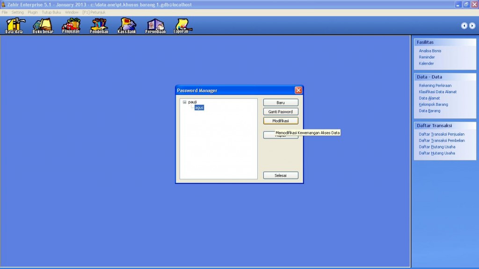Click the Modifikasi button
Image resolution: width=479 pixels, height=269 pixels.
(281, 121)
